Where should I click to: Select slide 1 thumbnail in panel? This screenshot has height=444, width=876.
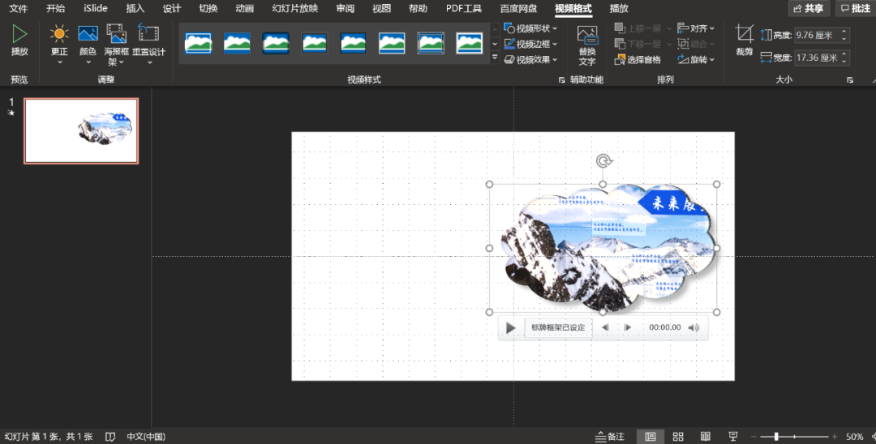tap(81, 131)
